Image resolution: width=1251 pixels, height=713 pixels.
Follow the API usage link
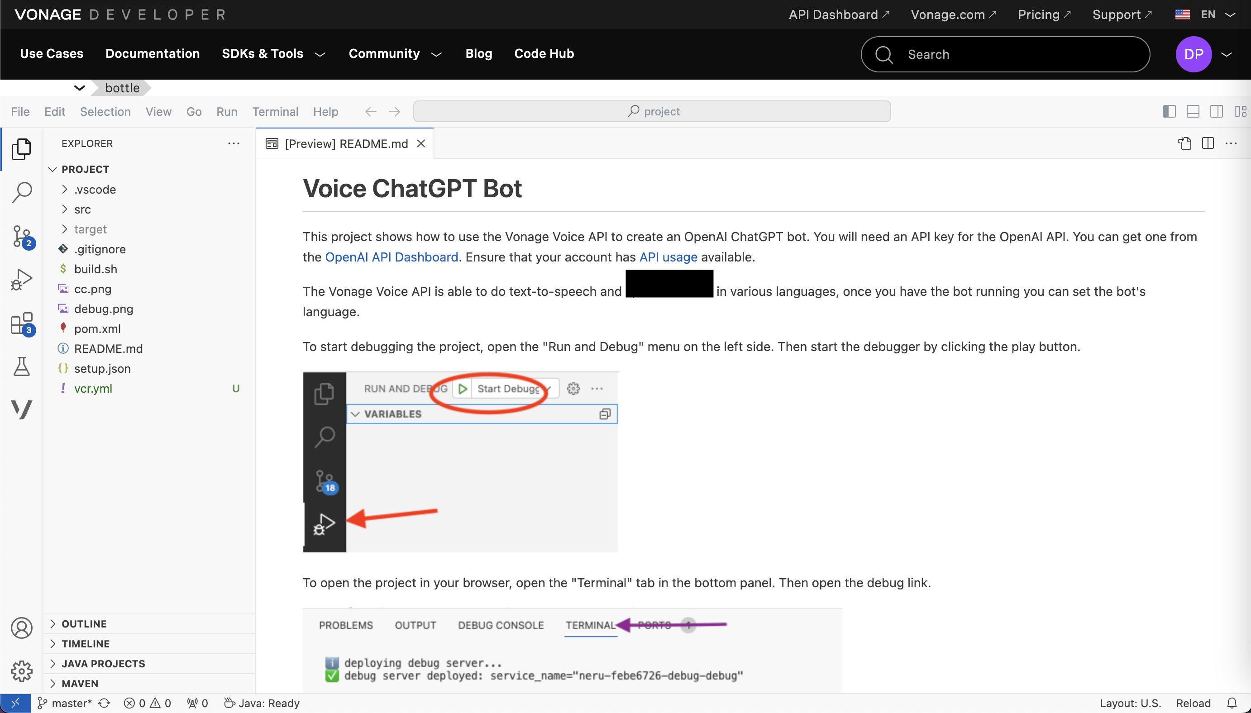[x=668, y=257]
